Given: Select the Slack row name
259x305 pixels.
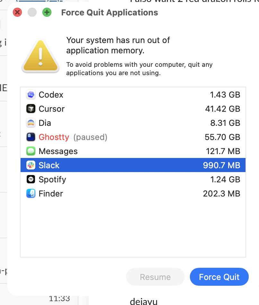Looking at the screenshot, I should [49, 165].
